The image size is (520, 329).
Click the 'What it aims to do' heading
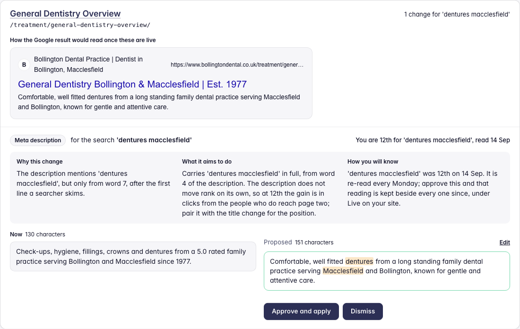pos(207,162)
